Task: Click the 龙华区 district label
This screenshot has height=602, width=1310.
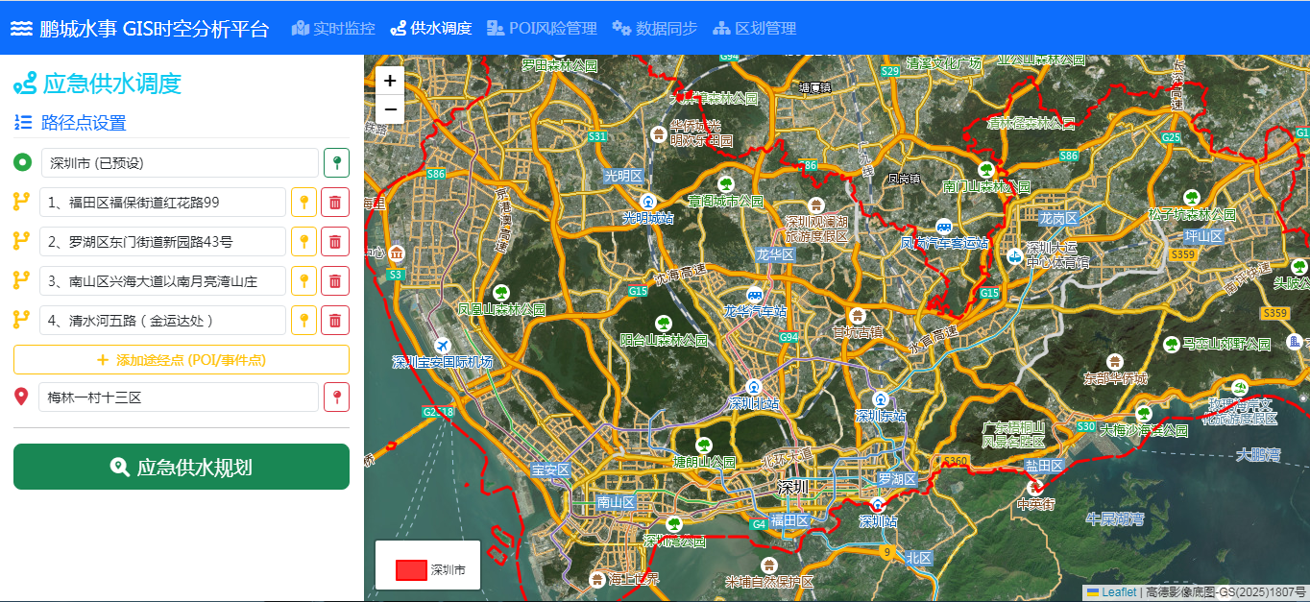Action: (775, 254)
